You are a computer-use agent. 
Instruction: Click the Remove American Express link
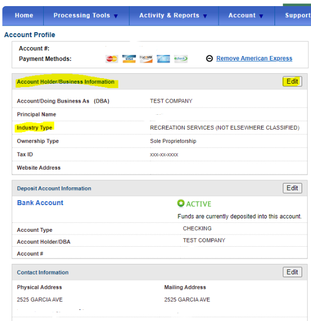[254, 58]
